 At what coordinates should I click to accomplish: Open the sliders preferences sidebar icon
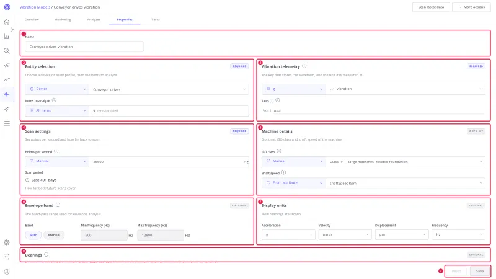coord(7,257)
